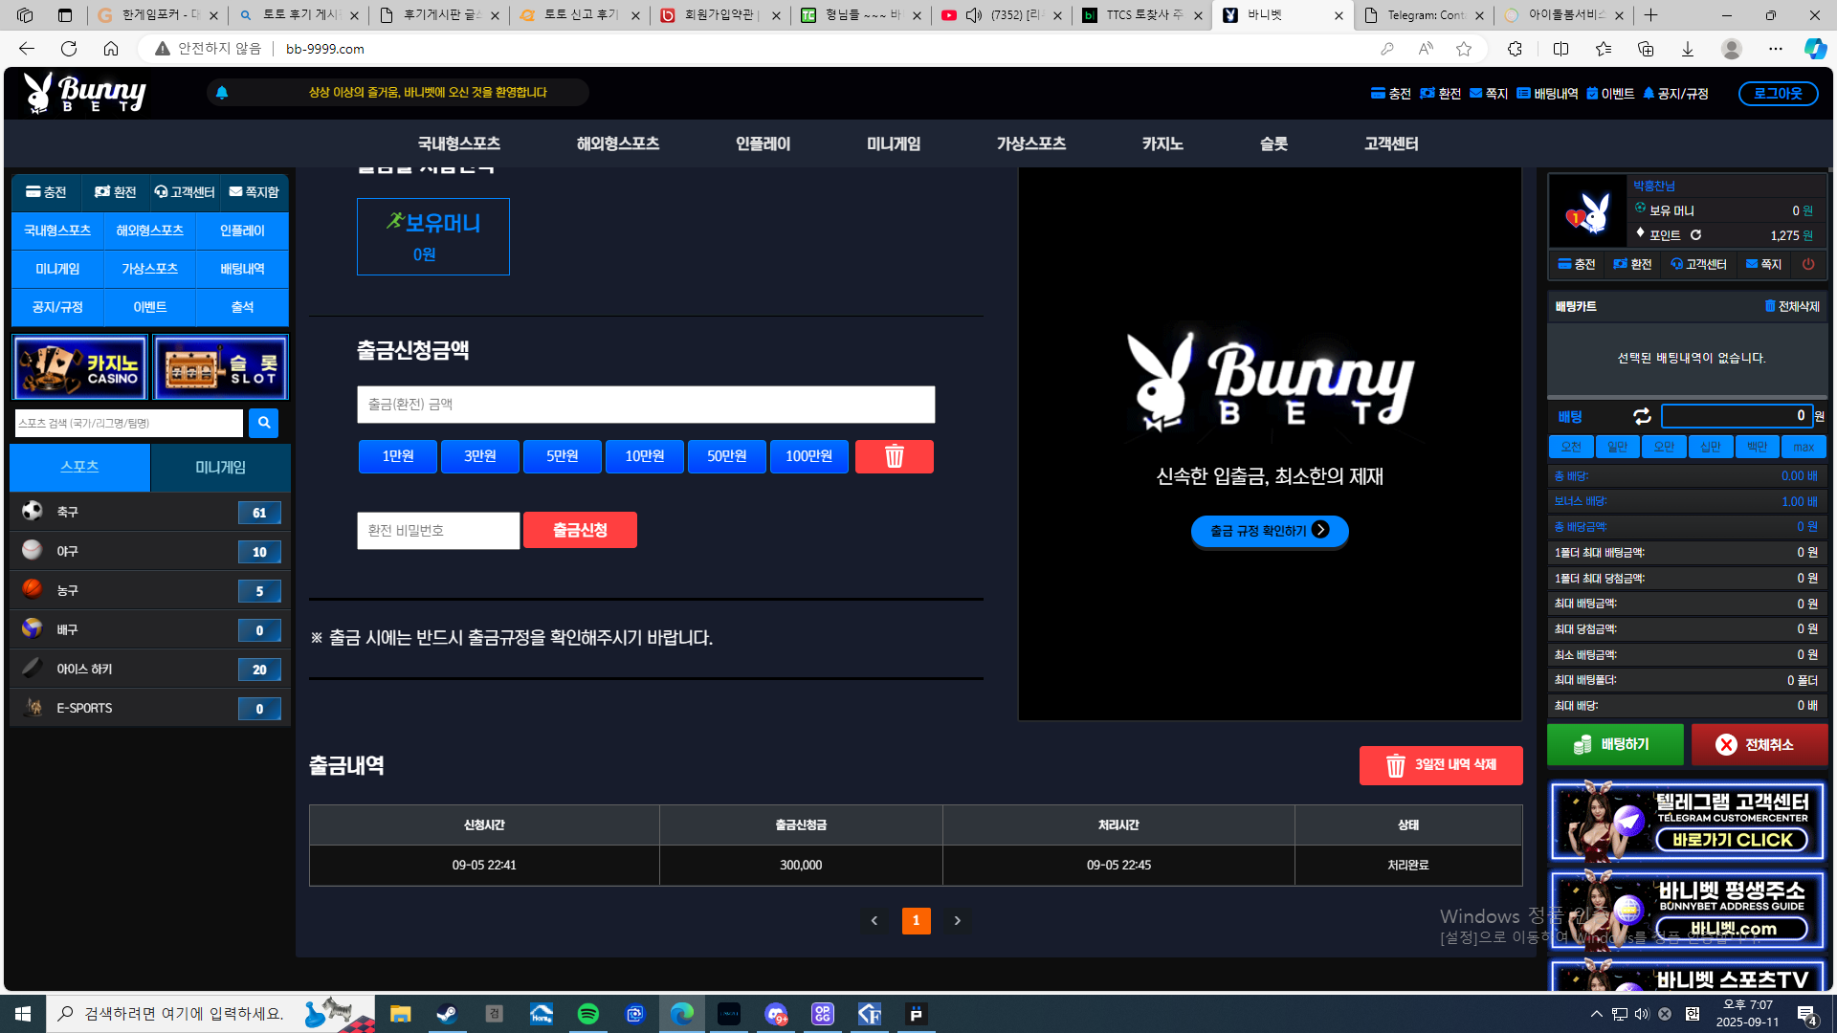Open 쪽지 messages from the top header

click(x=1489, y=94)
